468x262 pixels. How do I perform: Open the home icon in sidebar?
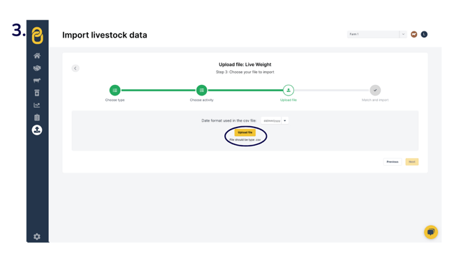[37, 56]
